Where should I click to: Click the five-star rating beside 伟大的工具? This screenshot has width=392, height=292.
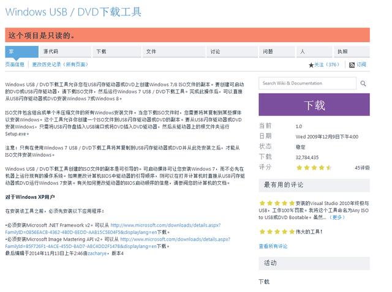coord(277,232)
